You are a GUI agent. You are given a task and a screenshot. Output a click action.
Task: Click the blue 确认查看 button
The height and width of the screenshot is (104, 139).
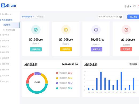click(x=133, y=17)
